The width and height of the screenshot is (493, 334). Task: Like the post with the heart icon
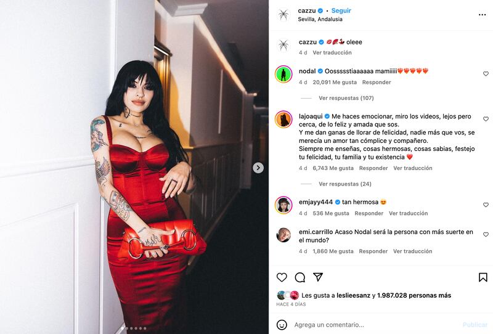(282, 277)
